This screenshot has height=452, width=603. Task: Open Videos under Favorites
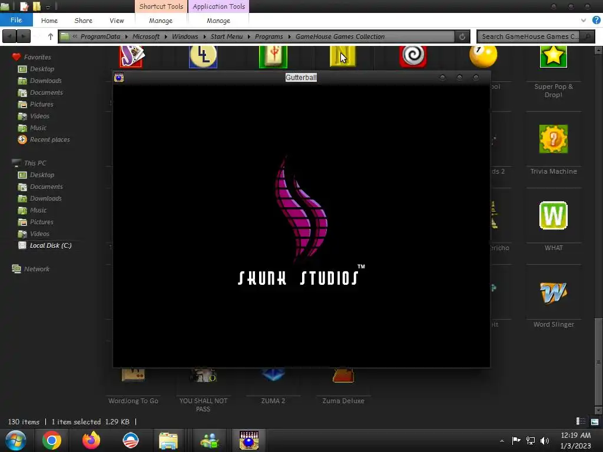[39, 116]
